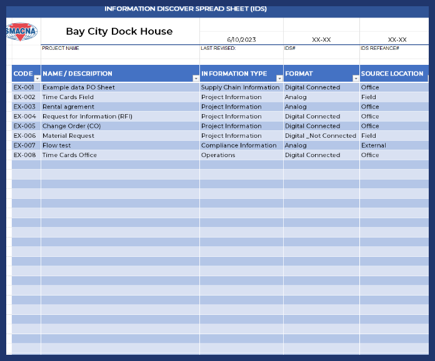Select the Digital _Not Connected format cell
The height and width of the screenshot is (361, 435).
[321, 136]
